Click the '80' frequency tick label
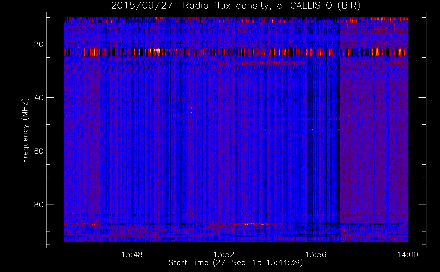 [39, 205]
